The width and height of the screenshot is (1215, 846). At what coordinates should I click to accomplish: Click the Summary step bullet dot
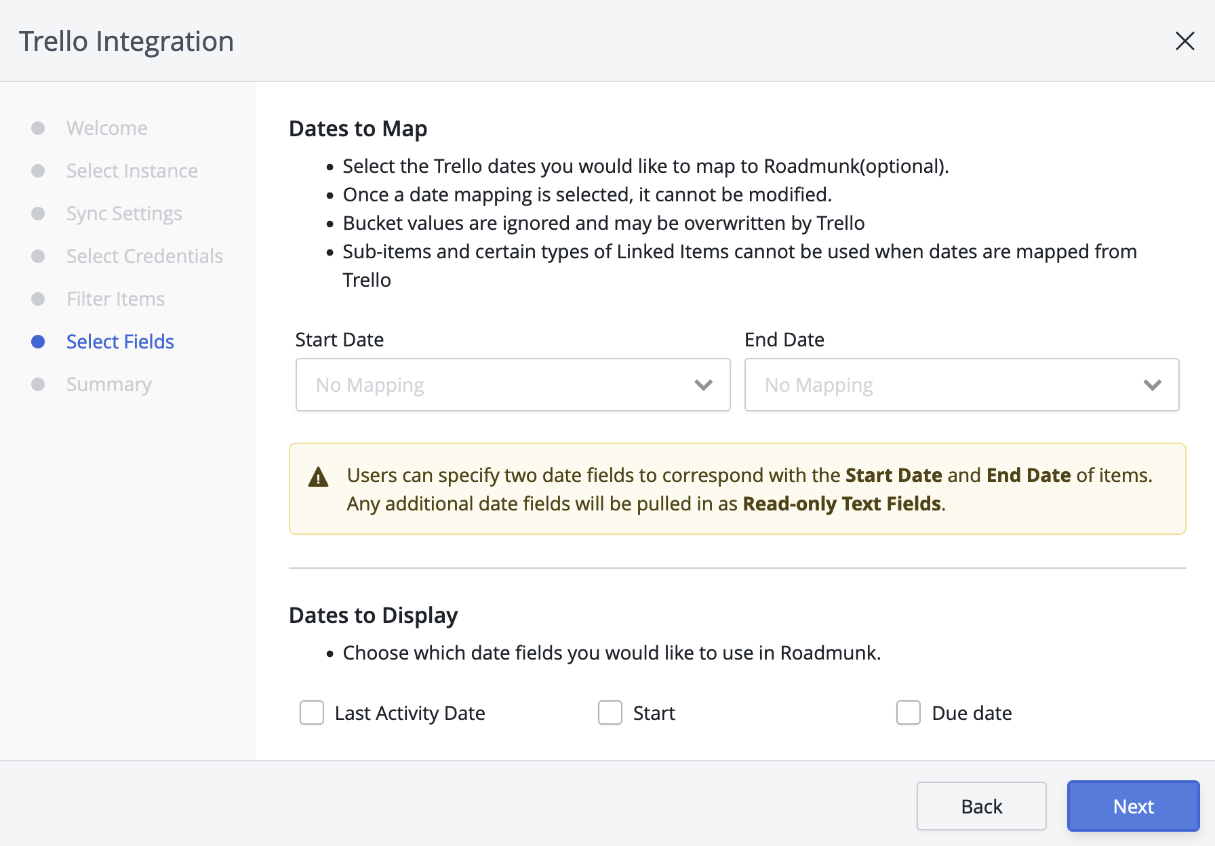click(x=38, y=384)
